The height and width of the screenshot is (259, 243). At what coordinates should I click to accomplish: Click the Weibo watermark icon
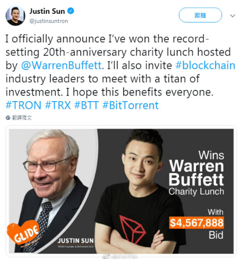pos(106,256)
